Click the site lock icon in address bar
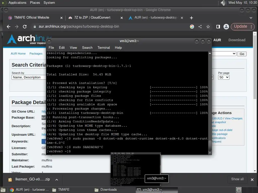The width and height of the screenshot is (258, 193). click(35, 27)
